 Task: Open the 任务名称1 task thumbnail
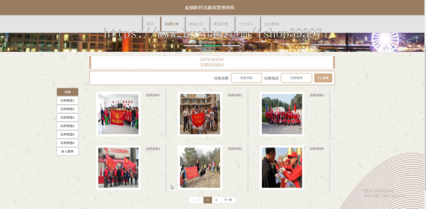coord(118,114)
